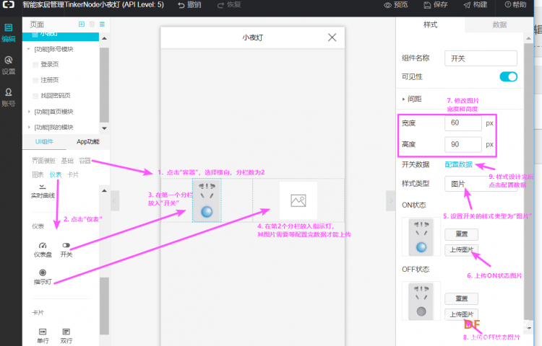Screen dimensions: 542x346
Task: Click the 双行 card component
Action: pos(66,336)
